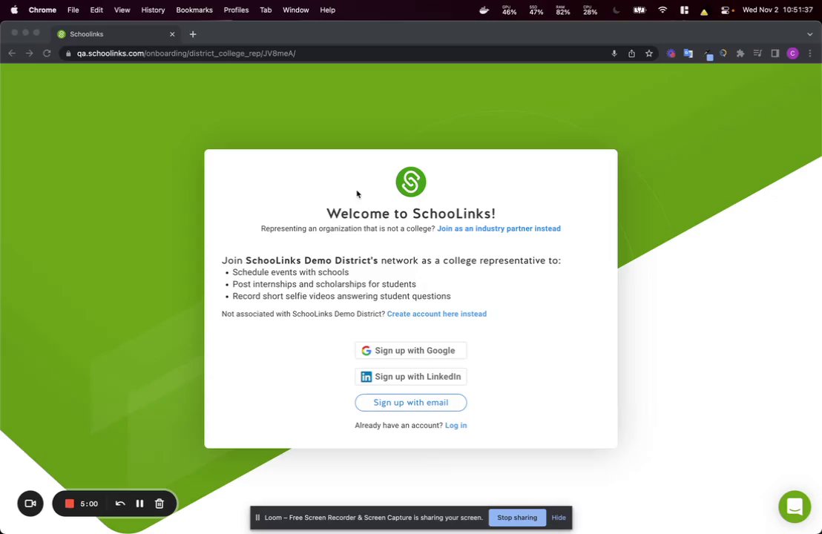Screen dimensions: 822x534
Task: Open the media controls playlist icon
Action: 757,53
